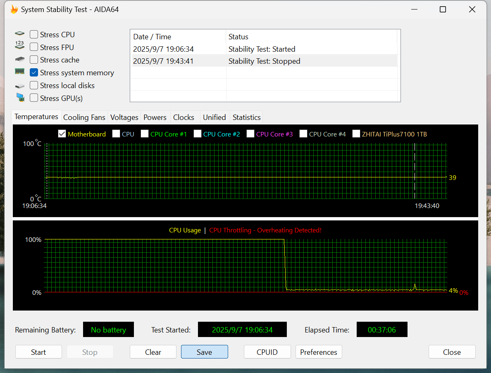Click the AIDA64 flame icon in title bar
This screenshot has width=491, height=373.
[x=14, y=10]
